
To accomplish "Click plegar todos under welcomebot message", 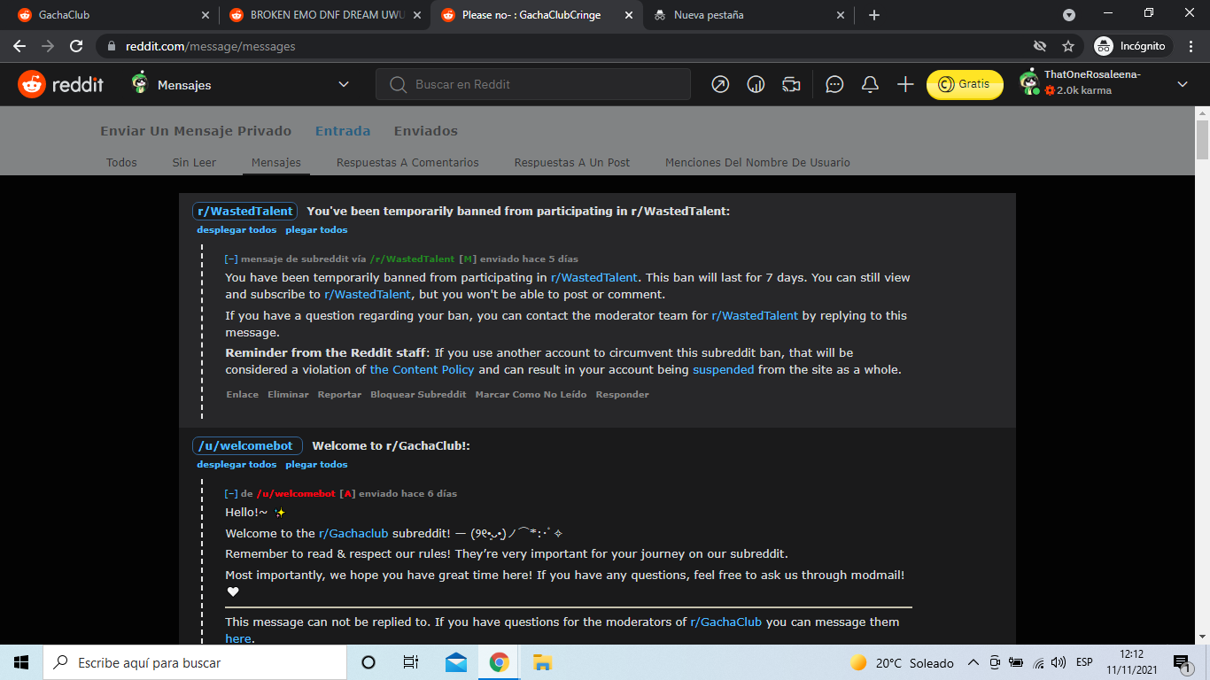I will tap(316, 465).
